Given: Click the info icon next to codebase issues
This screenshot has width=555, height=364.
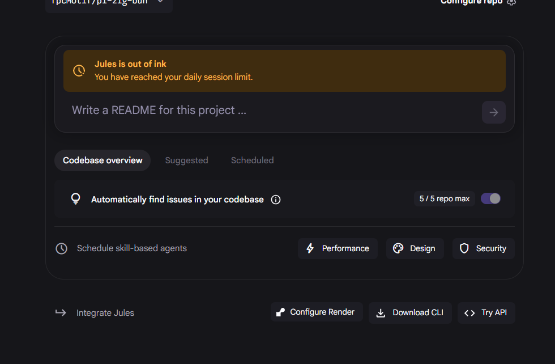Looking at the screenshot, I should coord(276,200).
